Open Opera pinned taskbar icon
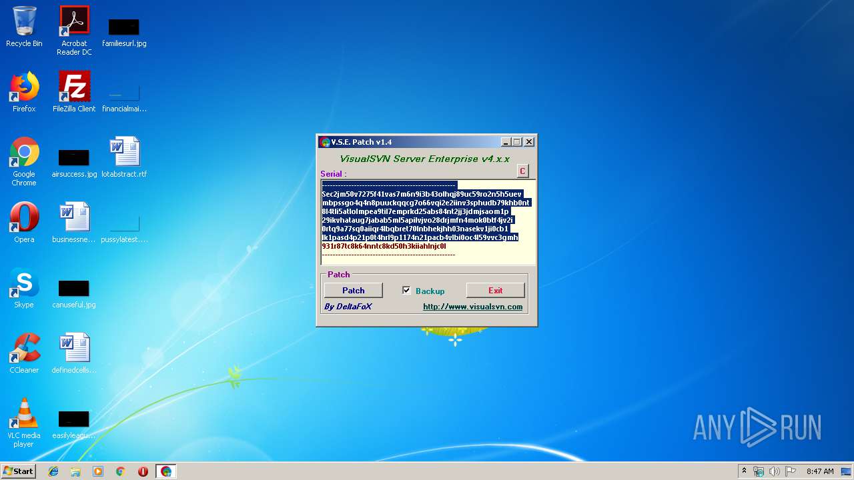 pyautogui.click(x=143, y=471)
